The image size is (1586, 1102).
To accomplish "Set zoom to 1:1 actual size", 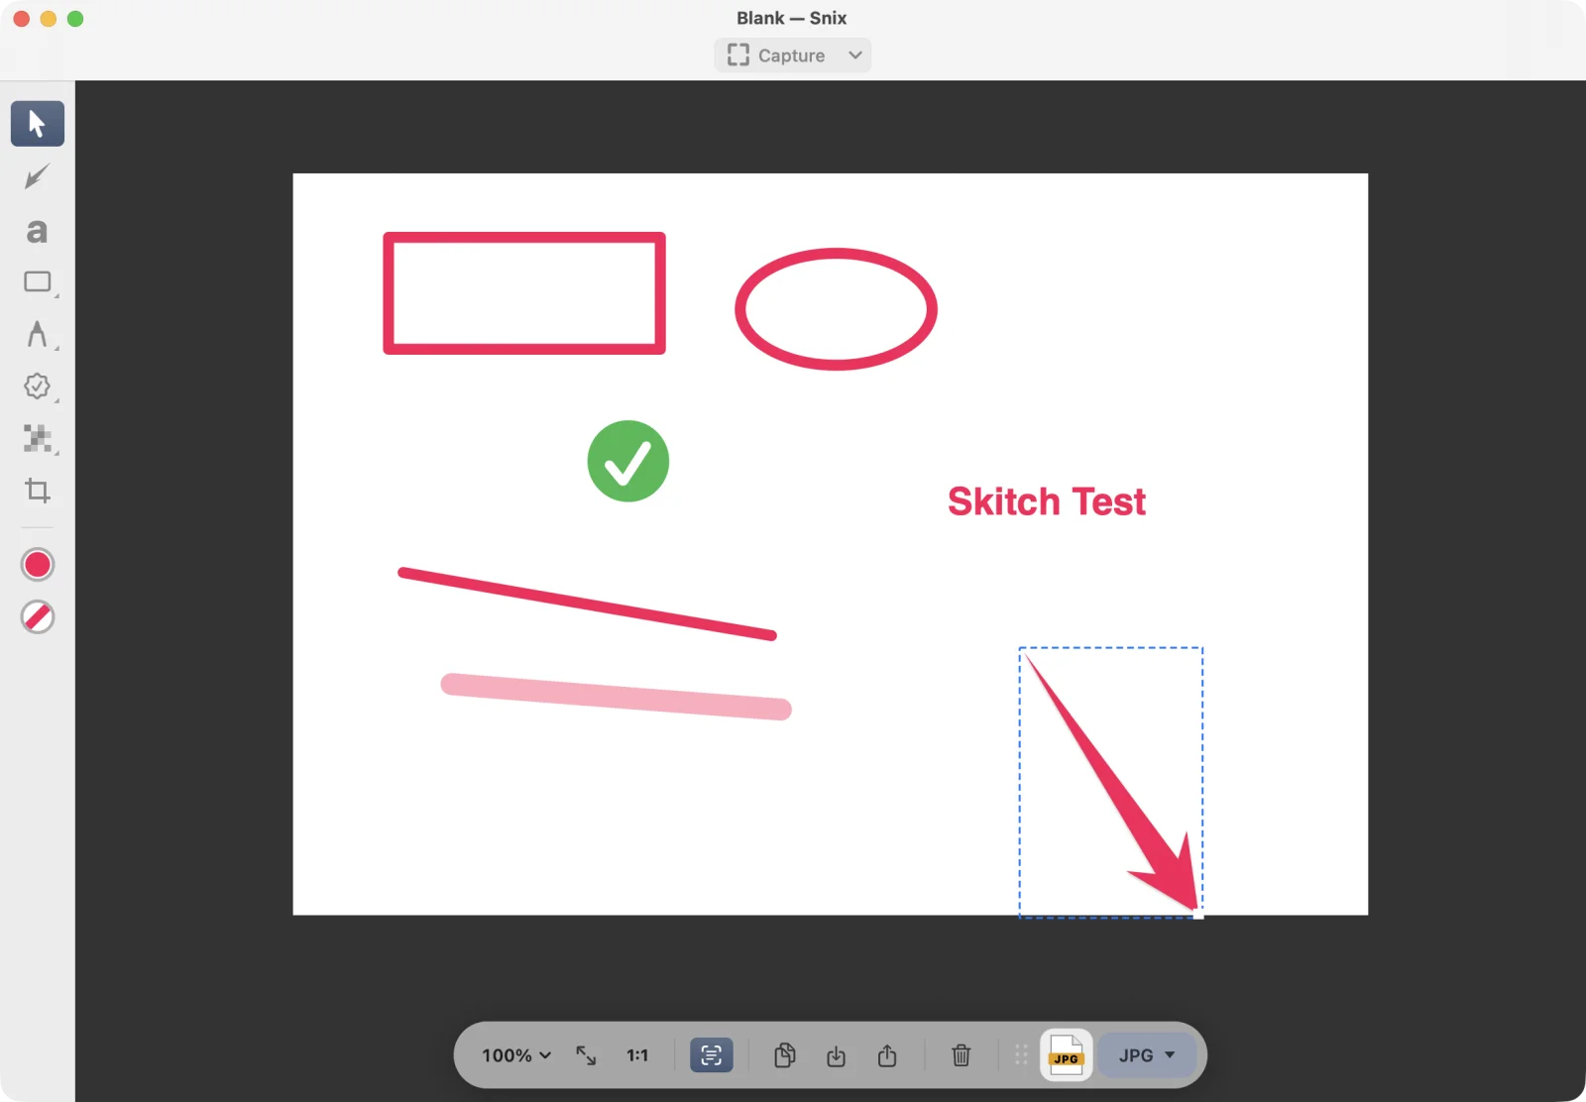I will (x=637, y=1055).
